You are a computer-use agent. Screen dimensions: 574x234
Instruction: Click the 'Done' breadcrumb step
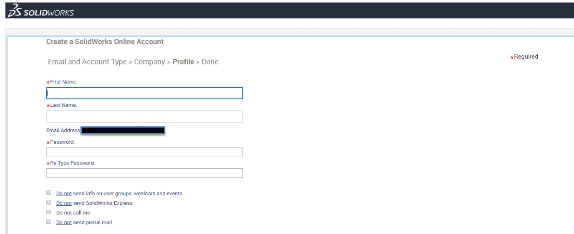[210, 62]
